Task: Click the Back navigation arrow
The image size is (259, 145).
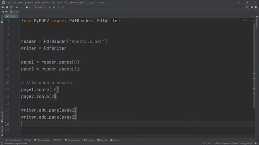Action: coord(17,7)
